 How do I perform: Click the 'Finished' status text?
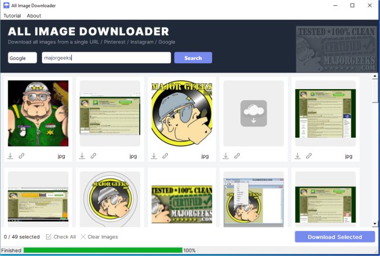pyautogui.click(x=11, y=250)
